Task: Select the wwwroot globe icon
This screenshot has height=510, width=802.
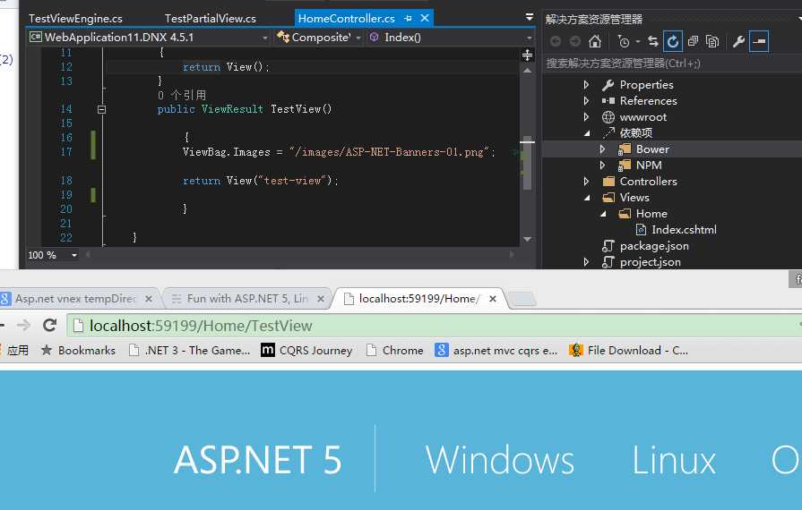Action: (x=608, y=117)
